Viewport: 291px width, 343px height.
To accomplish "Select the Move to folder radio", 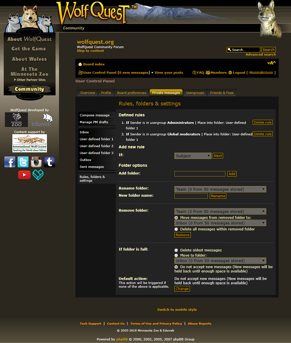I will tap(176, 255).
